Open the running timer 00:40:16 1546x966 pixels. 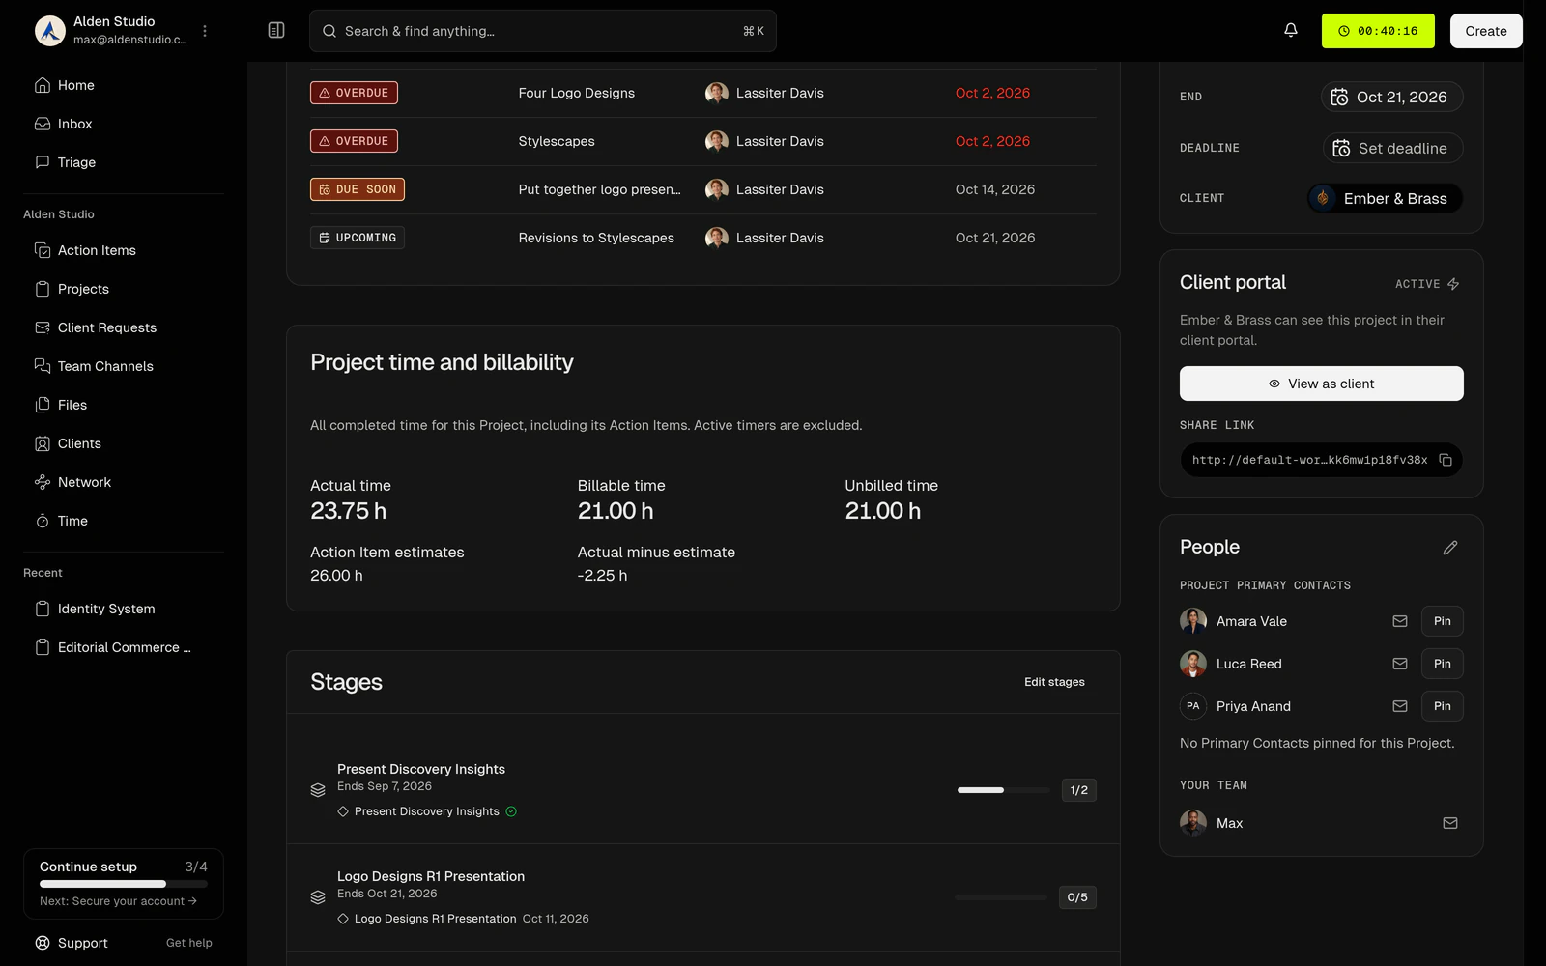tap(1378, 31)
